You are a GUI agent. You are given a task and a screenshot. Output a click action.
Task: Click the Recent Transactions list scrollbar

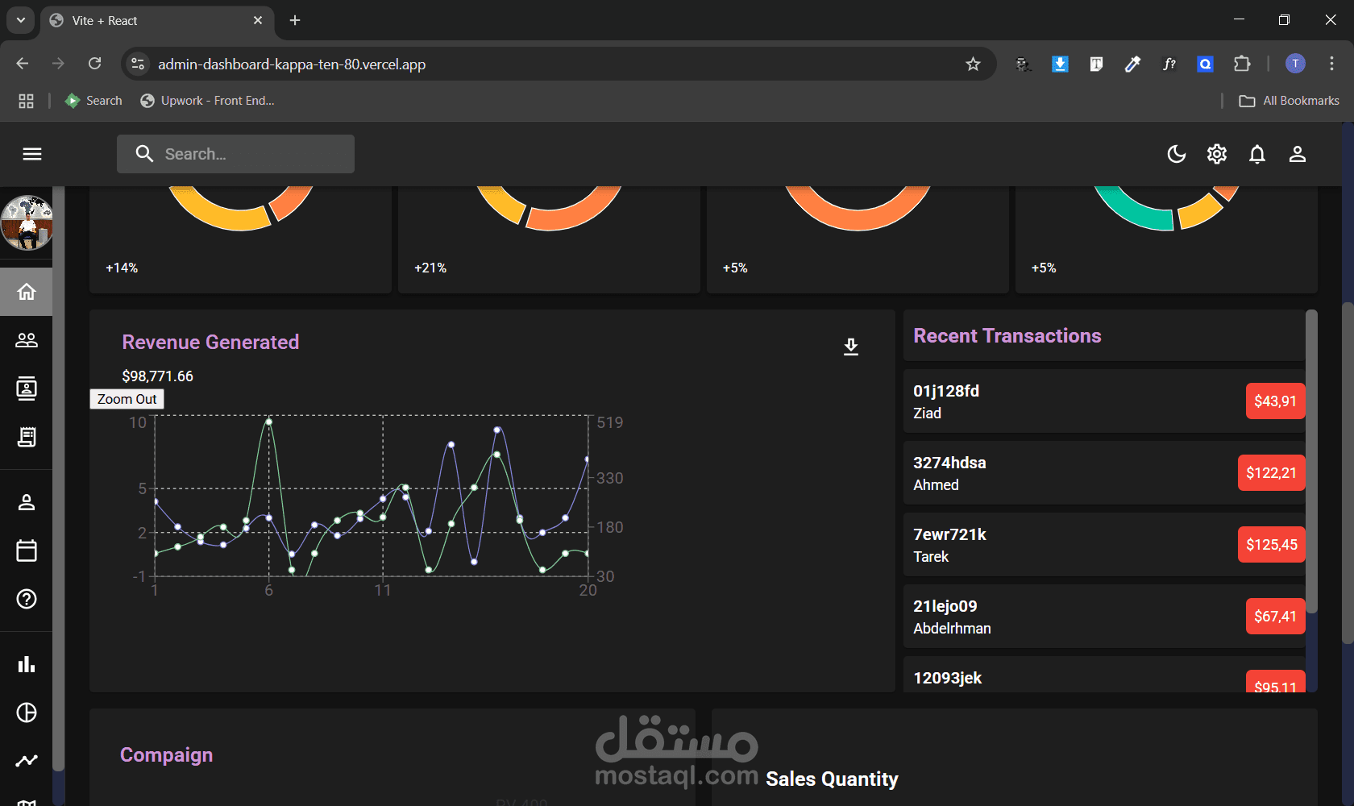click(x=1311, y=462)
